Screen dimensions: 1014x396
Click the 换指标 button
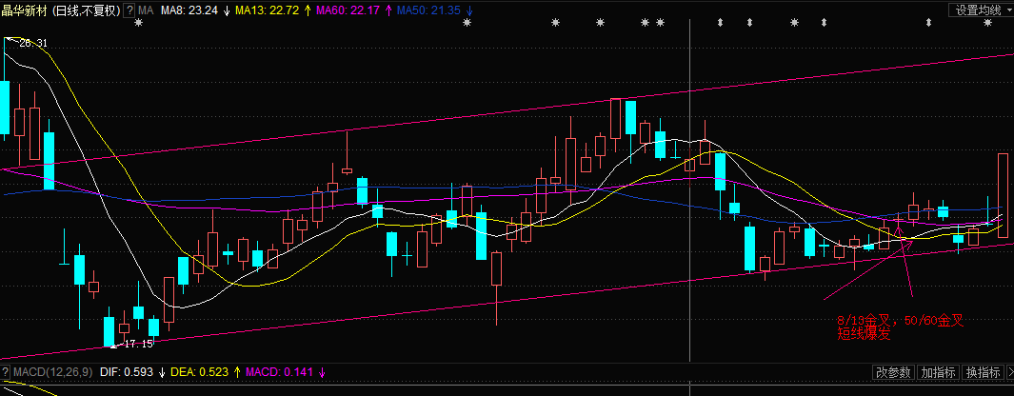(982, 372)
